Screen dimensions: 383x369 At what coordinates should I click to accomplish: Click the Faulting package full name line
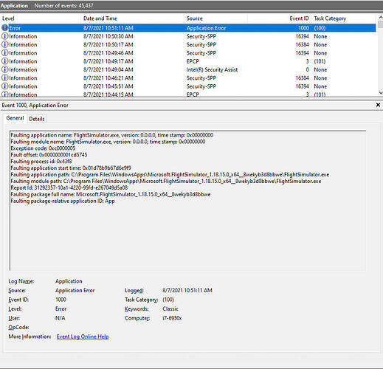(x=111, y=194)
